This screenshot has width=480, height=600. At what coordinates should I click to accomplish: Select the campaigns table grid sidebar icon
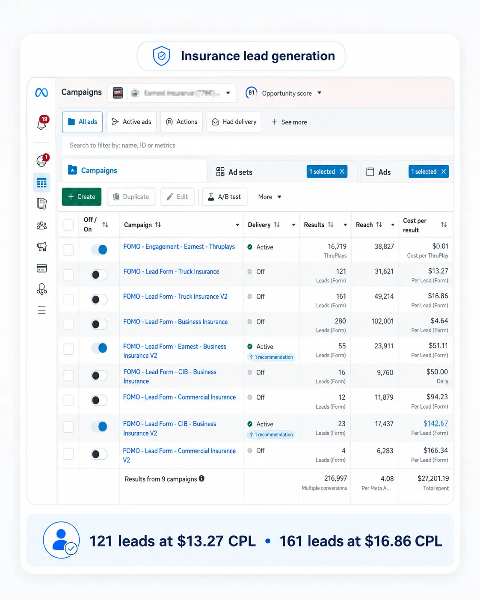(x=41, y=183)
